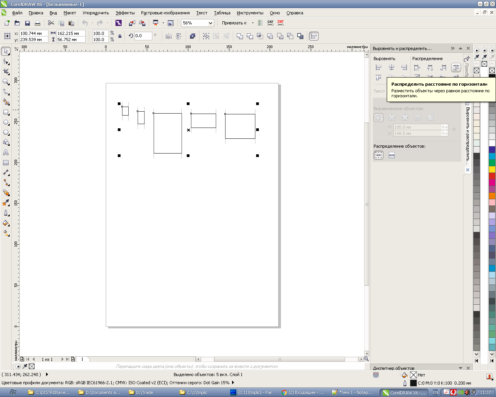
Task: Click the rotation angle input field
Action: [x=143, y=36]
